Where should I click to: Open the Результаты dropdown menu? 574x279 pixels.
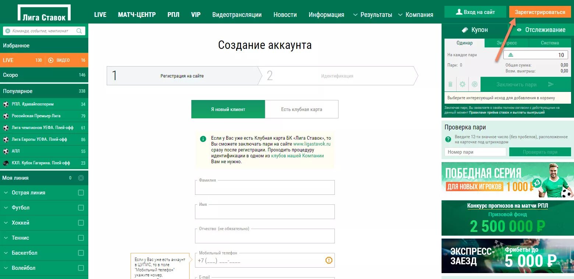pyautogui.click(x=372, y=15)
